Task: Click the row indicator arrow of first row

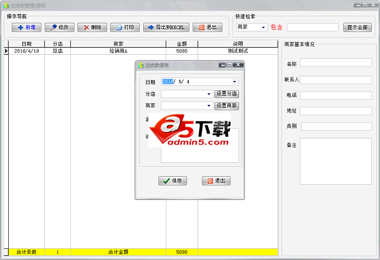Action: coord(6,51)
